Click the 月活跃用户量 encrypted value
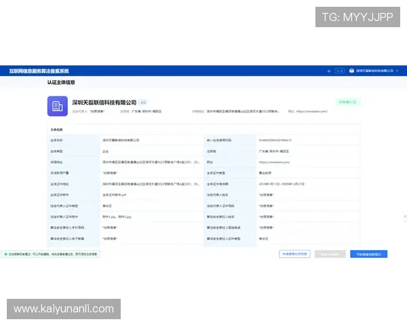The width and height of the screenshot is (407, 326). coord(110,173)
